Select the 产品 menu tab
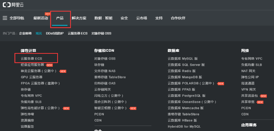This screenshot has height=131, width=274. tap(60, 18)
